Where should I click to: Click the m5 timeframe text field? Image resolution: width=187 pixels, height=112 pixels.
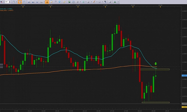[7, 2]
